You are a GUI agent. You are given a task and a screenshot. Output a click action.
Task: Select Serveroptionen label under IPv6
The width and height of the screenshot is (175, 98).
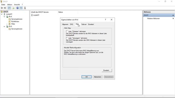coord(17,29)
